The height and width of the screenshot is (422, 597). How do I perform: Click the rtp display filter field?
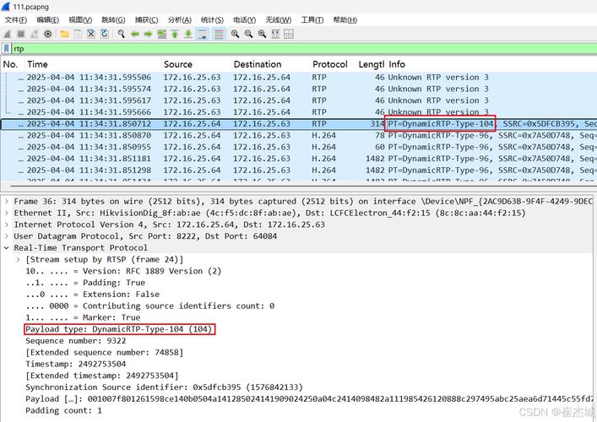[305, 49]
